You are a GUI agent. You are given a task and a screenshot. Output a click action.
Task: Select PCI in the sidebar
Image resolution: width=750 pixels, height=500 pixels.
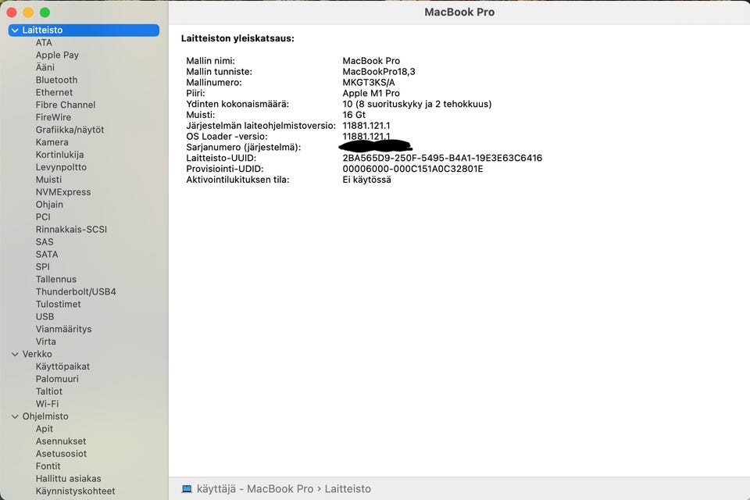[42, 216]
